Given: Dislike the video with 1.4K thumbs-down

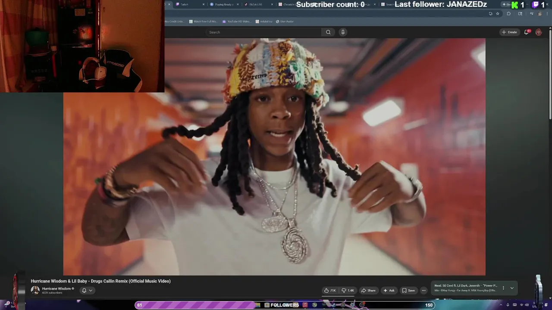Looking at the screenshot, I should click(348, 290).
